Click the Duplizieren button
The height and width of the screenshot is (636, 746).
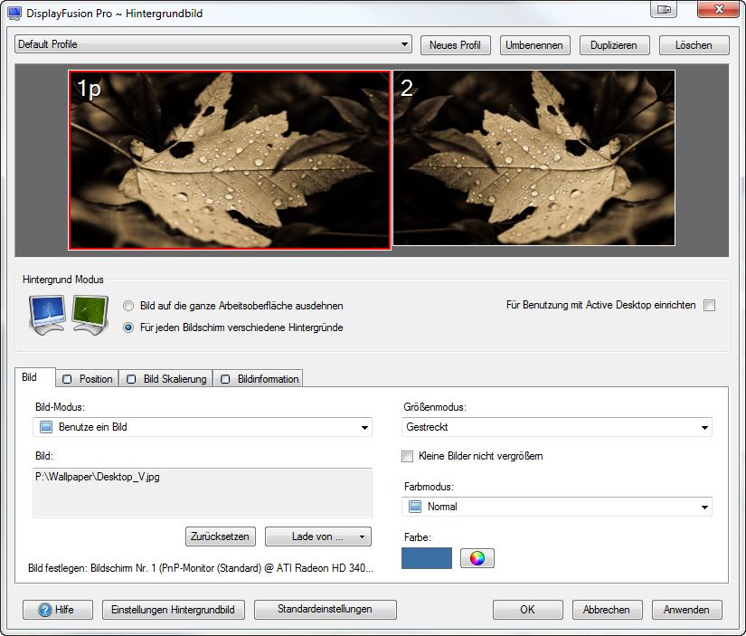(x=614, y=45)
